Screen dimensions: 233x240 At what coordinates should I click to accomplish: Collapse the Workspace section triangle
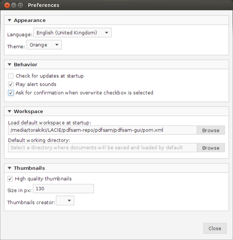coord(9,111)
